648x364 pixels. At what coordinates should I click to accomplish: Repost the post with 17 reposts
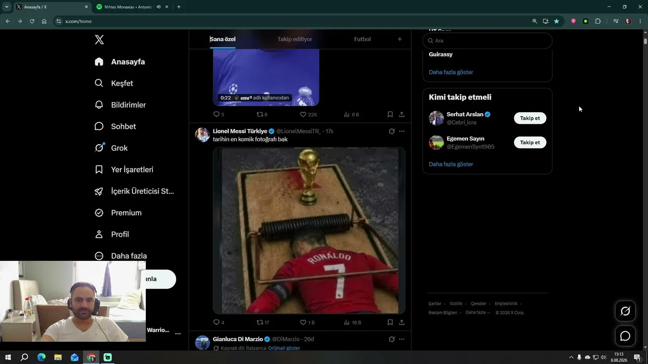coord(263,322)
